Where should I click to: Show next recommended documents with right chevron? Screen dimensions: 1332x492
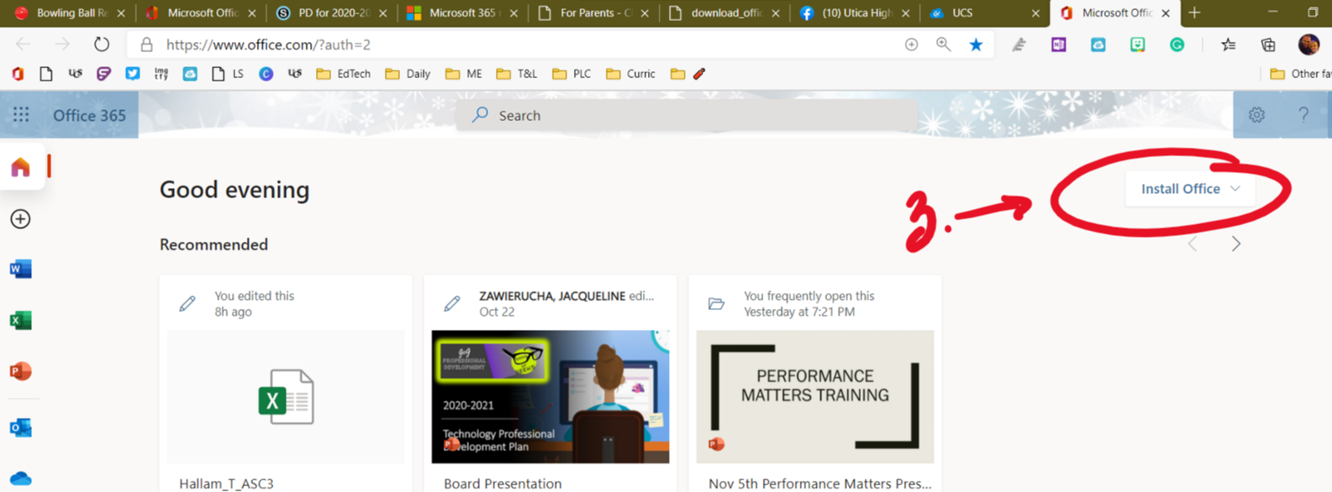(x=1235, y=244)
